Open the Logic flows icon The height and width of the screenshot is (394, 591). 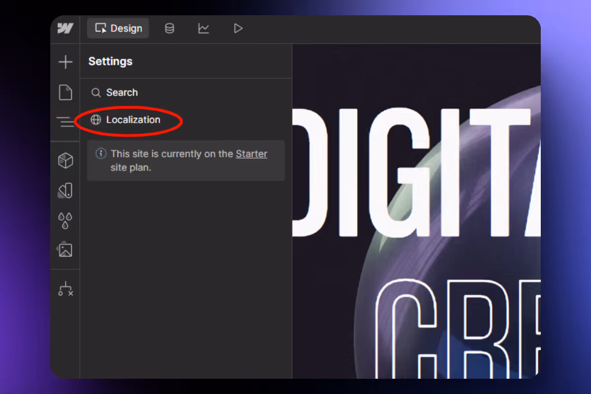[x=66, y=289]
